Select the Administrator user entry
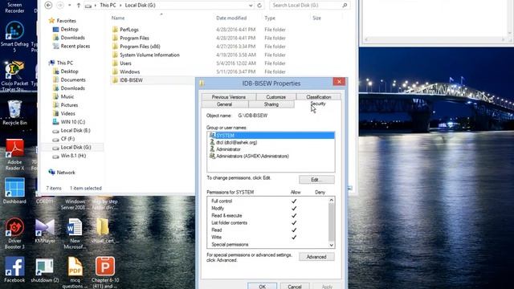 click(x=228, y=149)
